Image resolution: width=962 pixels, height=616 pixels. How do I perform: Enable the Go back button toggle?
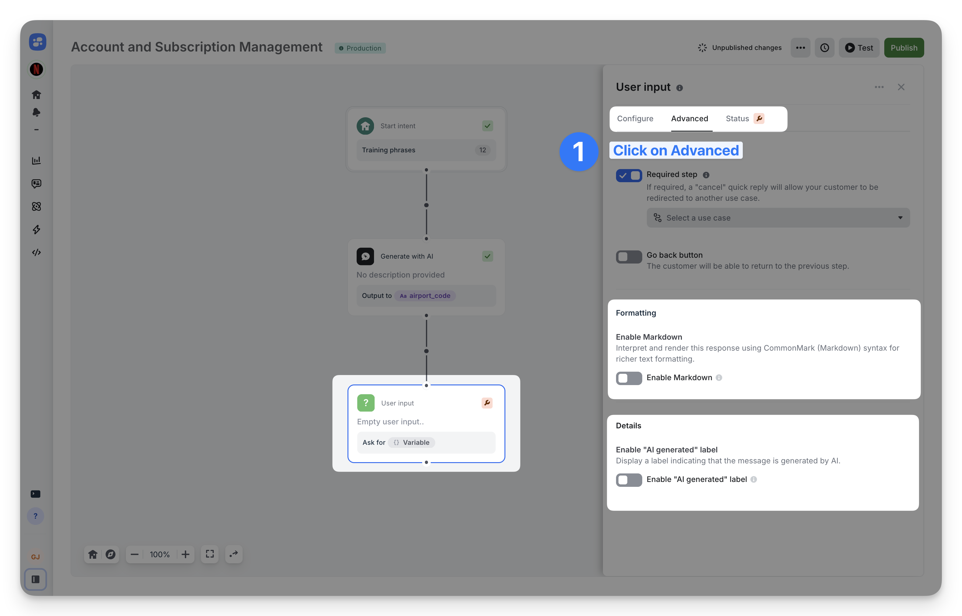click(x=629, y=257)
